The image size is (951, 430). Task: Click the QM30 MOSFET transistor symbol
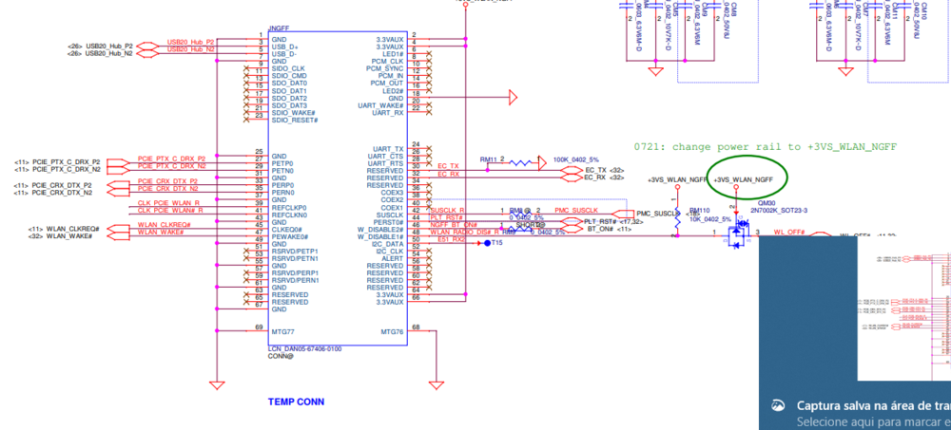(x=735, y=234)
